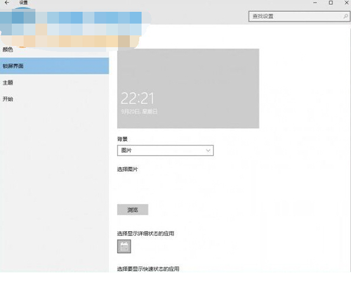Click the 选择显示详细状态的应用 label
This screenshot has width=351, height=283.
pos(146,233)
